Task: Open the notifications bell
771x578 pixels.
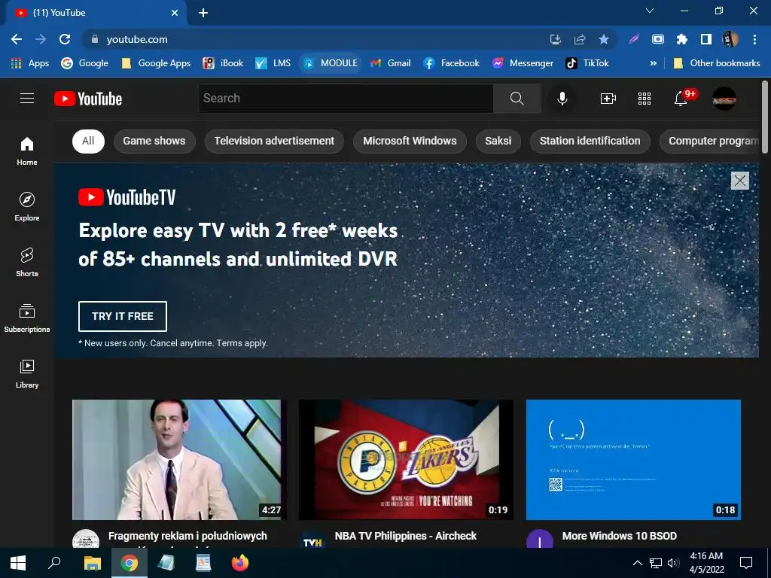Action: click(x=681, y=99)
